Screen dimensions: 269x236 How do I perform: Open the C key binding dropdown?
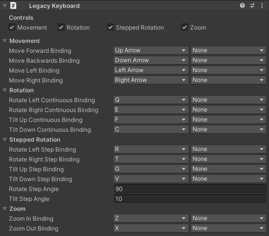coord(151,129)
